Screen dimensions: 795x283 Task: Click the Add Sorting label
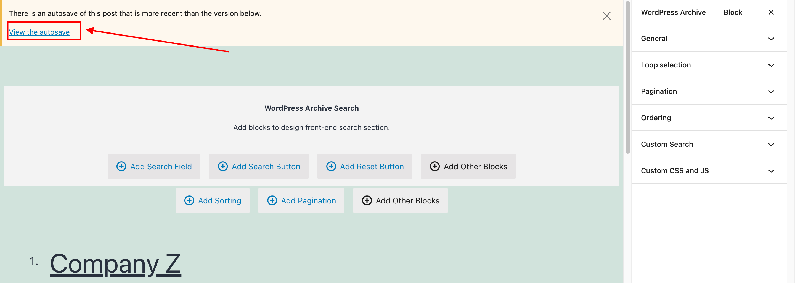coord(219,200)
